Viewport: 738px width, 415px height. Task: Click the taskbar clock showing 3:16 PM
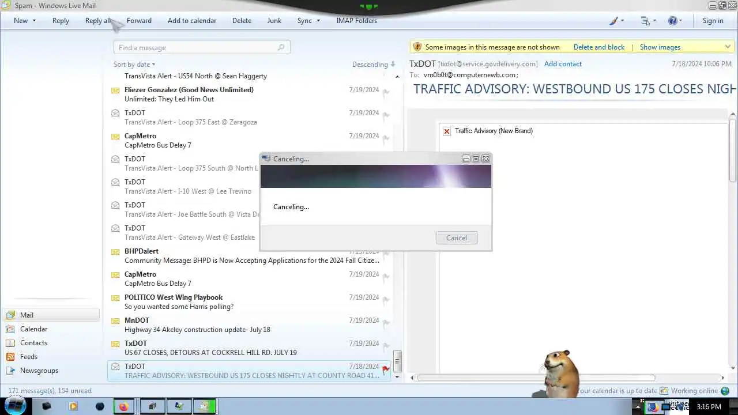pyautogui.click(x=709, y=407)
